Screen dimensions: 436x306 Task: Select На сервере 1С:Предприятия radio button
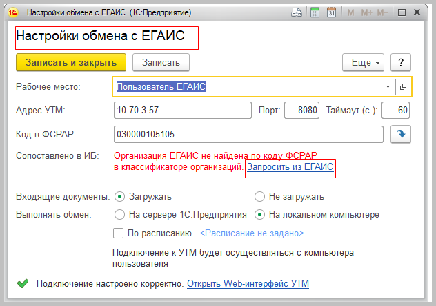119,215
